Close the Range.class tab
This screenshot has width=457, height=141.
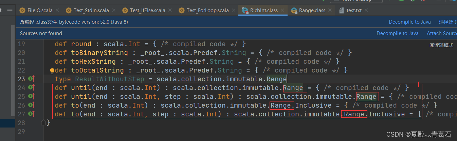pyautogui.click(x=330, y=10)
